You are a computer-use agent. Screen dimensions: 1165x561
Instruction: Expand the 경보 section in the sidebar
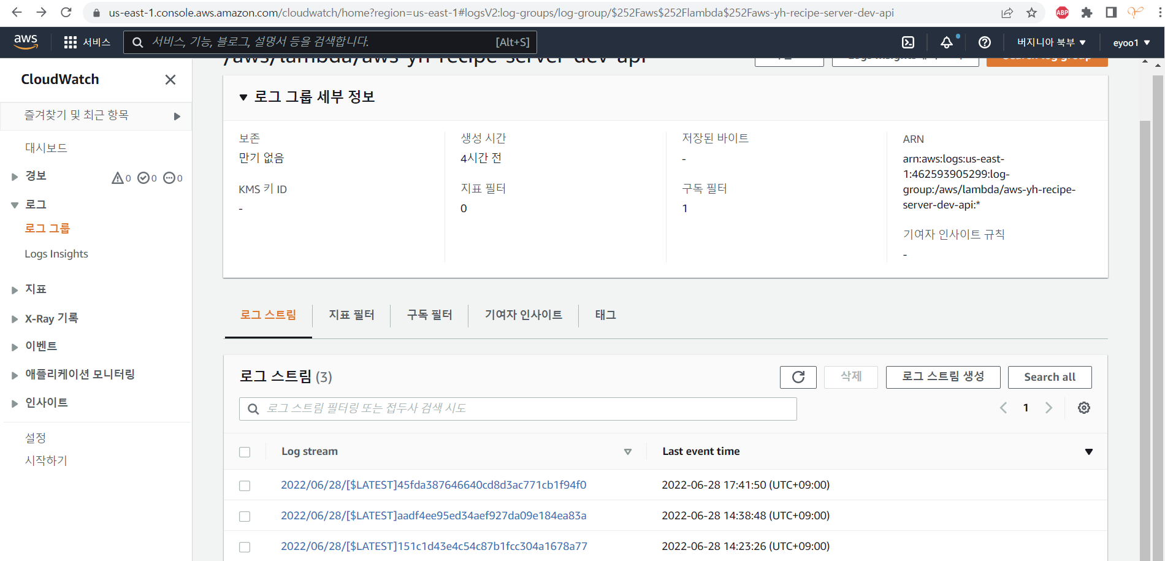(x=15, y=177)
